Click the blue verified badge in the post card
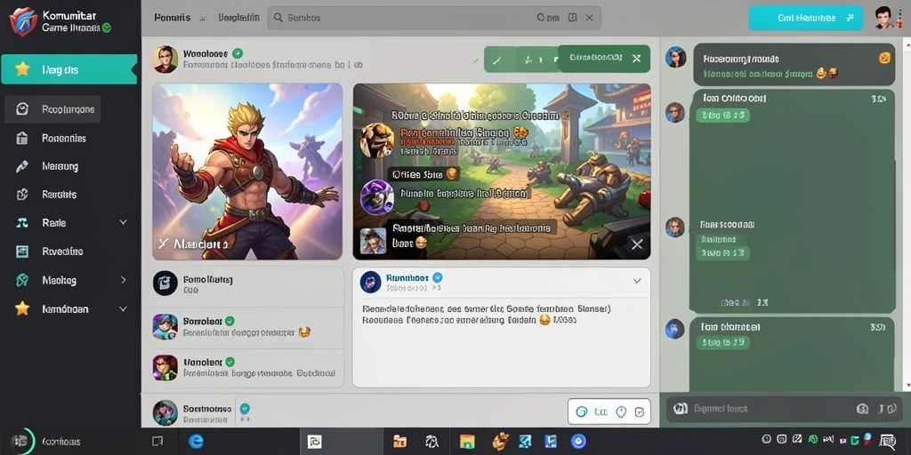 pyautogui.click(x=438, y=277)
